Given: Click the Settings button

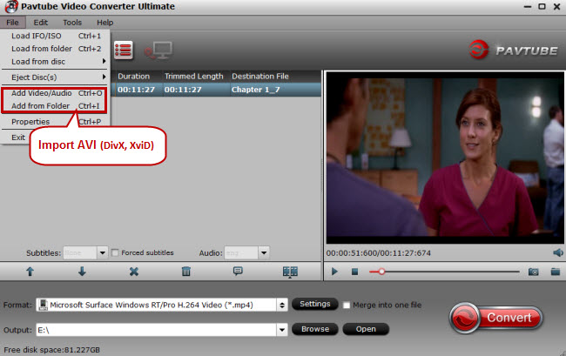Looking at the screenshot, I should 314,304.
